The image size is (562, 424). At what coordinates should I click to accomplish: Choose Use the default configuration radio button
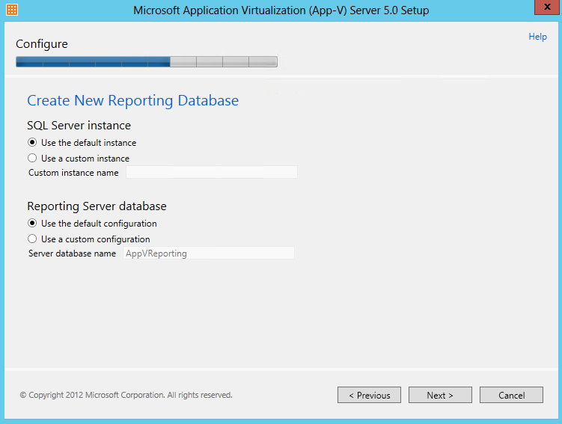tap(32, 224)
